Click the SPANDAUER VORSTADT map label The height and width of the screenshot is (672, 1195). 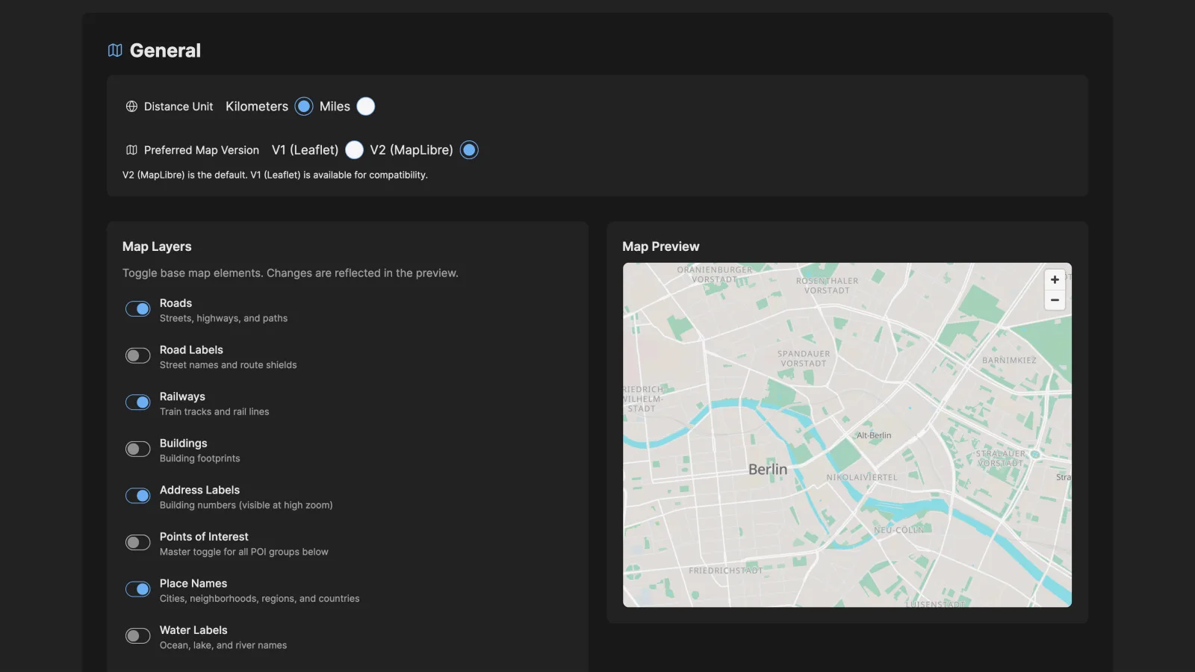[x=804, y=358]
